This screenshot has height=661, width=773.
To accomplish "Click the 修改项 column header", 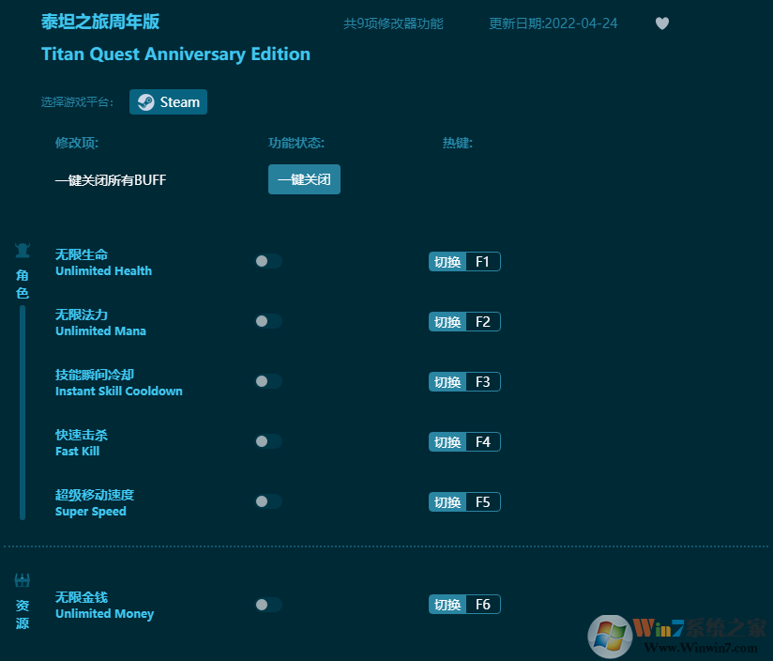I will click(76, 143).
